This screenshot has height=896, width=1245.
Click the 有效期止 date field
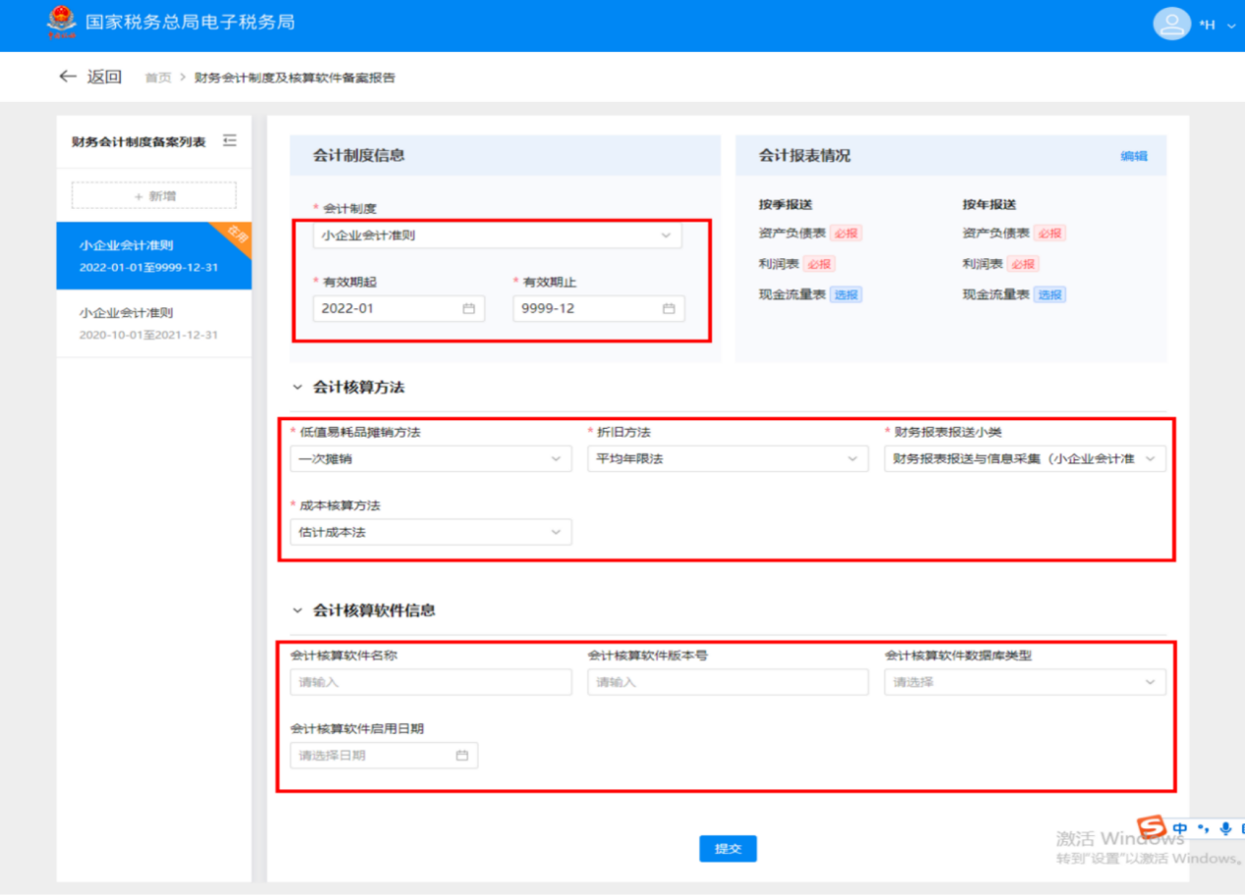(x=599, y=308)
